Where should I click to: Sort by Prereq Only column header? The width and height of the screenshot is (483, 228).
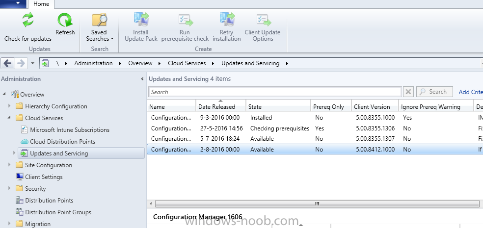point(331,107)
